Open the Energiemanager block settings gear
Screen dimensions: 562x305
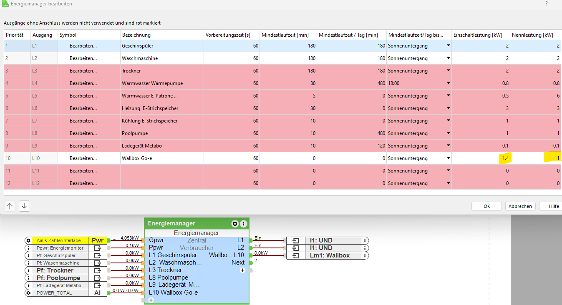(235, 224)
